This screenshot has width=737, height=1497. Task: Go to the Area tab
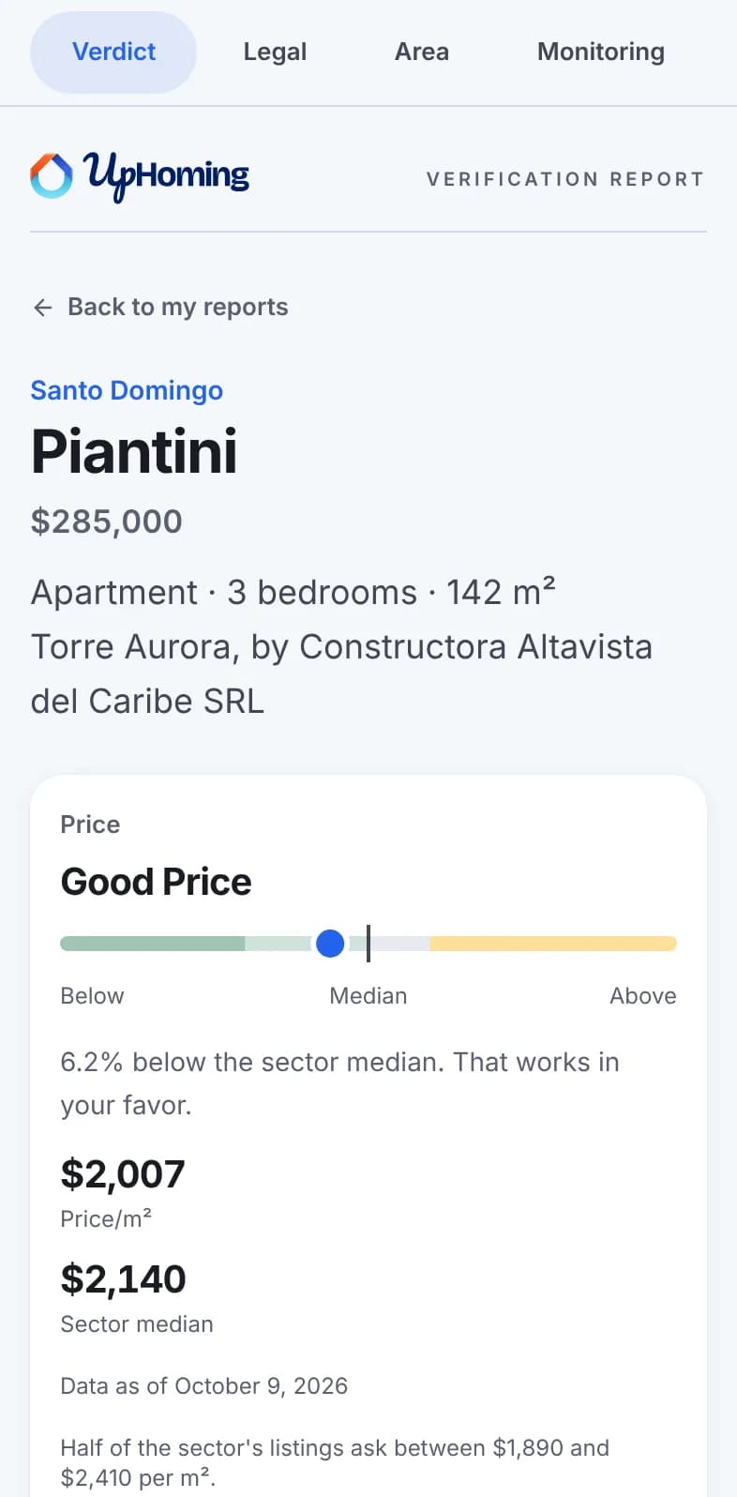point(422,52)
